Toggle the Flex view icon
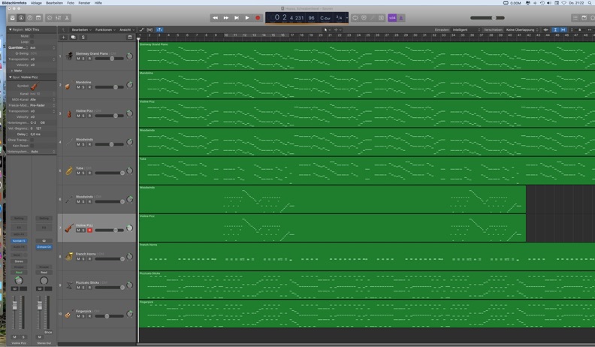Screen dimensions: 595x347 tap(150, 29)
